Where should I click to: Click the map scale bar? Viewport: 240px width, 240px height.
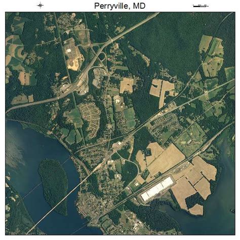pyautogui.click(x=201, y=6)
